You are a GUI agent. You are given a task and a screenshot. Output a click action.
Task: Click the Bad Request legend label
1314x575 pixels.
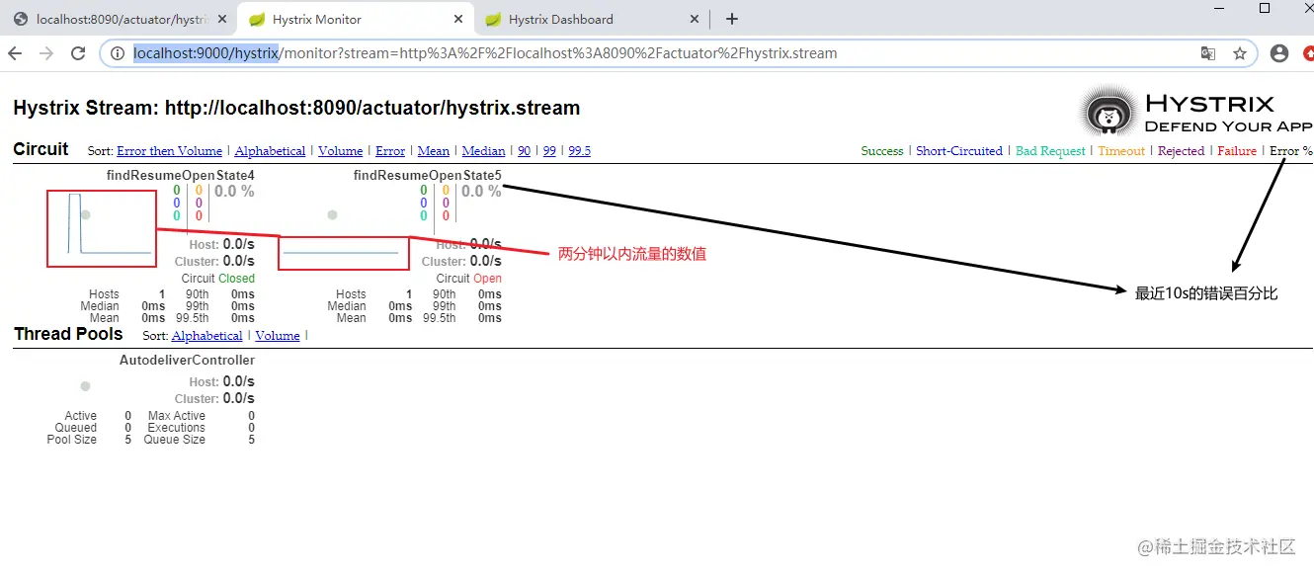[x=1051, y=151]
